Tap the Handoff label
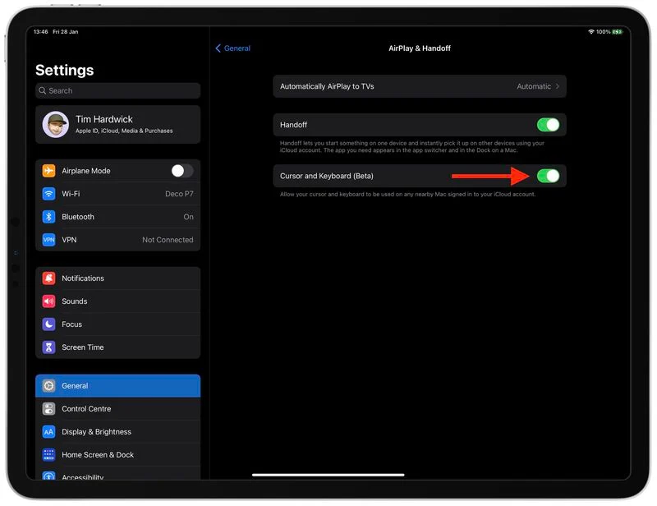 [293, 125]
